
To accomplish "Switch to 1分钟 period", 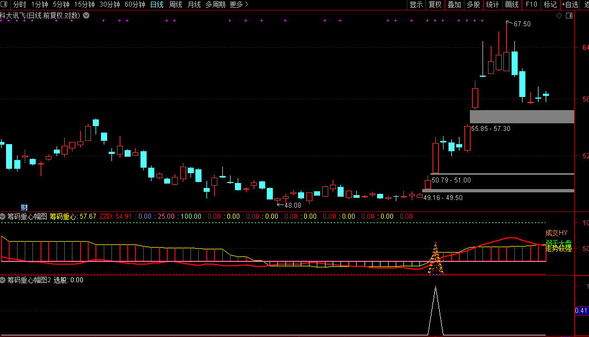I will (40, 4).
